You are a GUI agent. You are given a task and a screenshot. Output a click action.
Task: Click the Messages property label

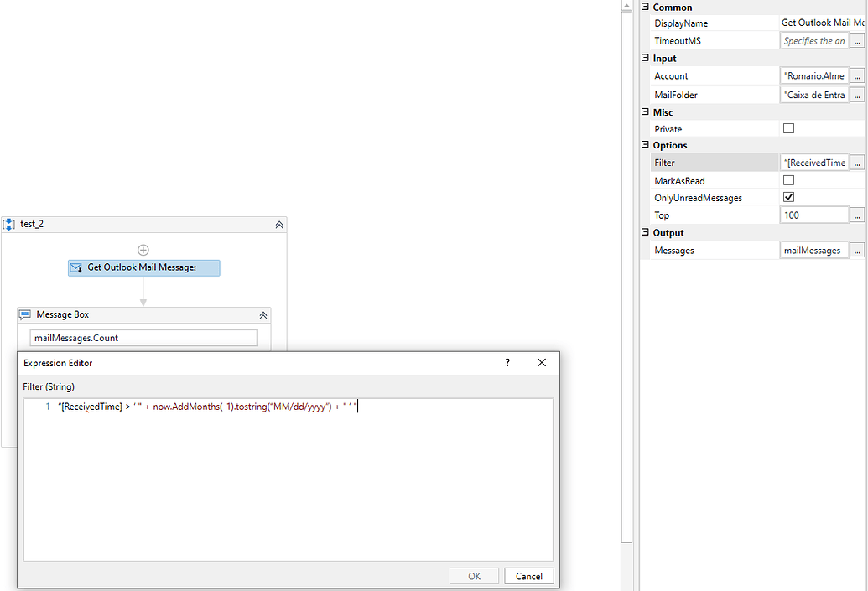[x=673, y=251]
